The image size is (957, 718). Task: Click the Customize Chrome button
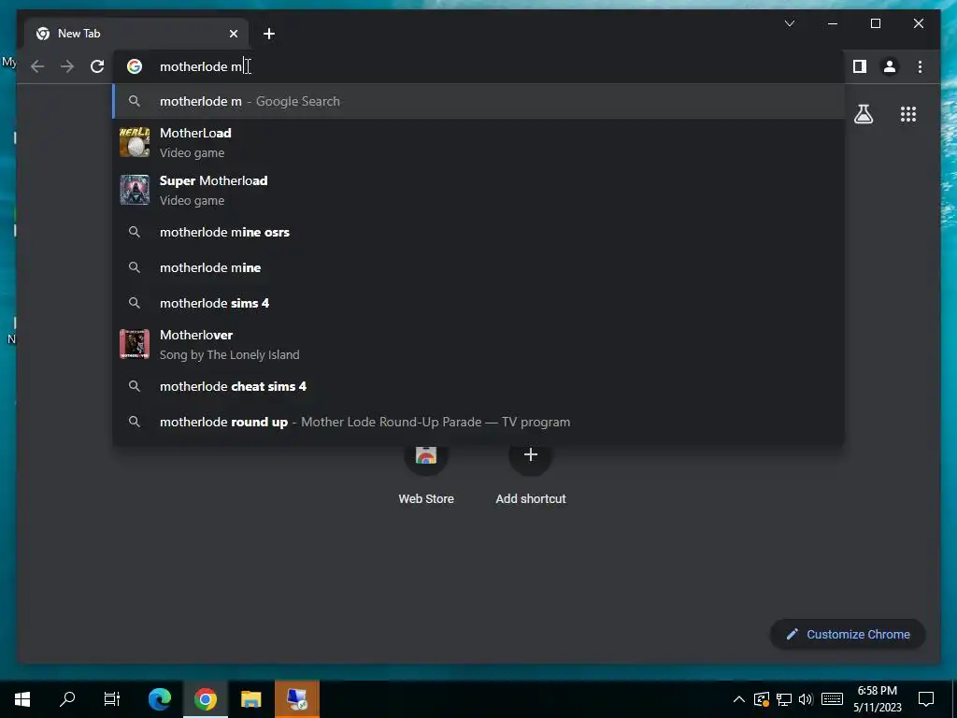coord(848,635)
